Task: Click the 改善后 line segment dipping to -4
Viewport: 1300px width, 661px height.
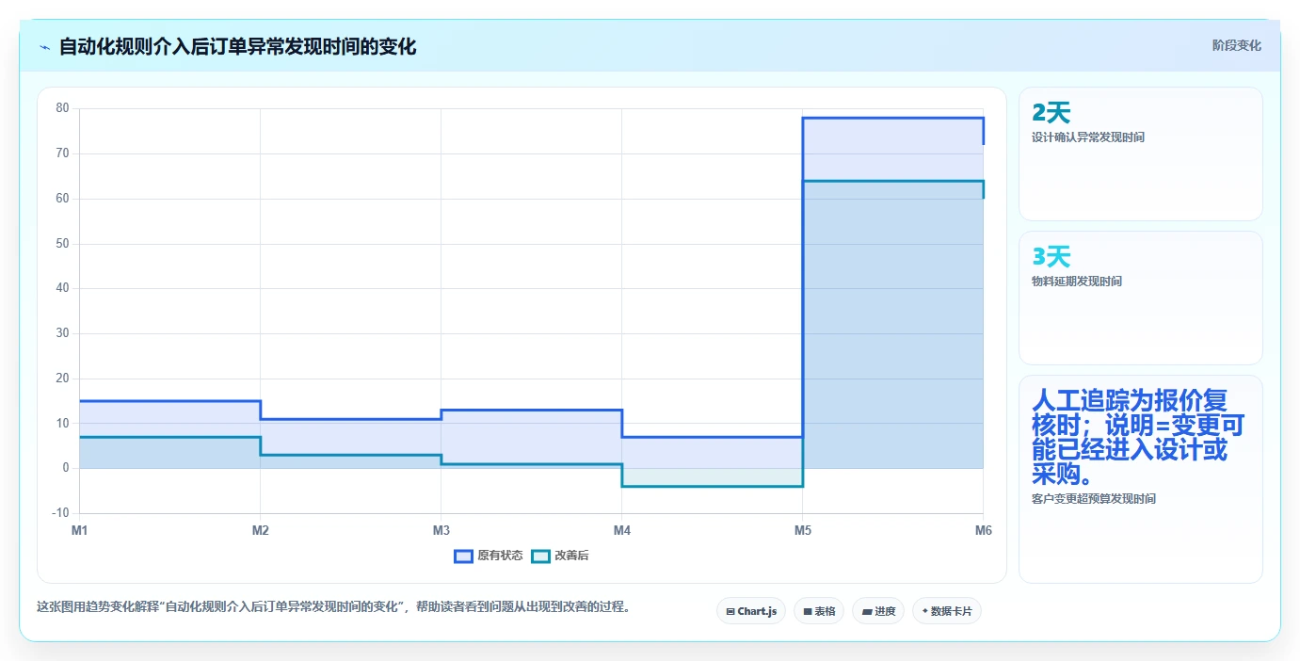Action: pos(713,486)
